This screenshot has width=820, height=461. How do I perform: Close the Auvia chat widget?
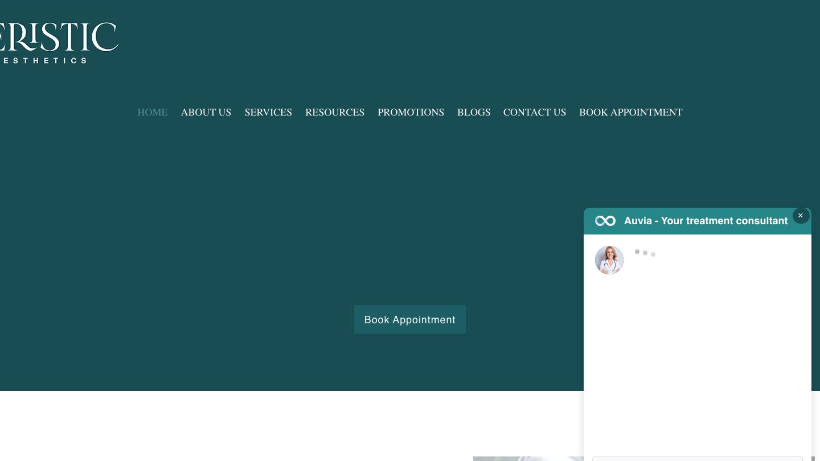(801, 216)
